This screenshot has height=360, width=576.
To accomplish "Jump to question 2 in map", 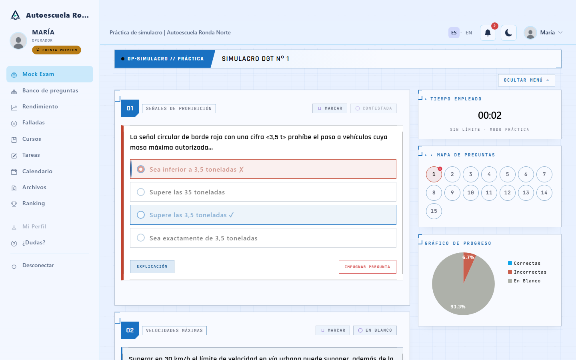I will click(x=452, y=174).
